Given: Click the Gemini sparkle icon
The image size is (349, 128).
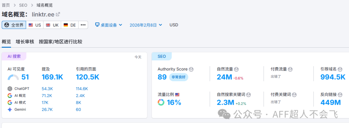Looking at the screenshot, I should [10, 109].
